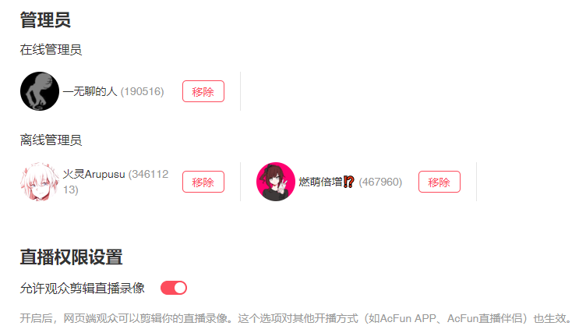Toggle 允许观众剪辑直播录像 switch off

pyautogui.click(x=174, y=288)
